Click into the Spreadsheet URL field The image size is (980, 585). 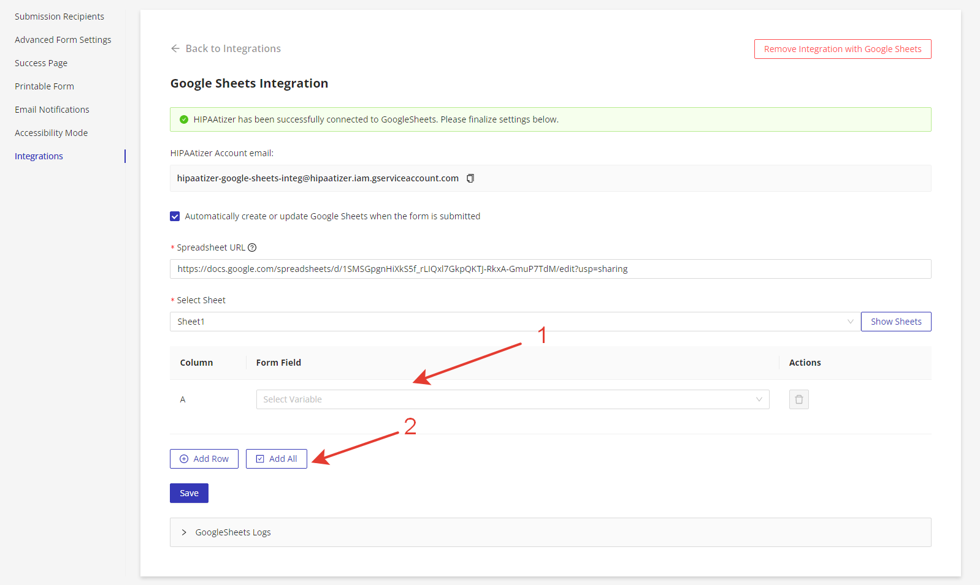click(549, 269)
